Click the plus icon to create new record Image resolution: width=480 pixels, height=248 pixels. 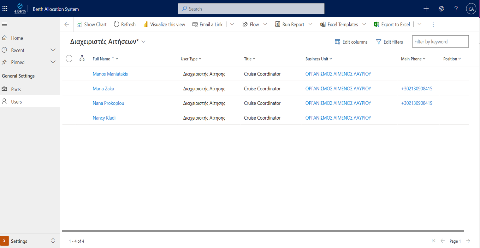[426, 9]
